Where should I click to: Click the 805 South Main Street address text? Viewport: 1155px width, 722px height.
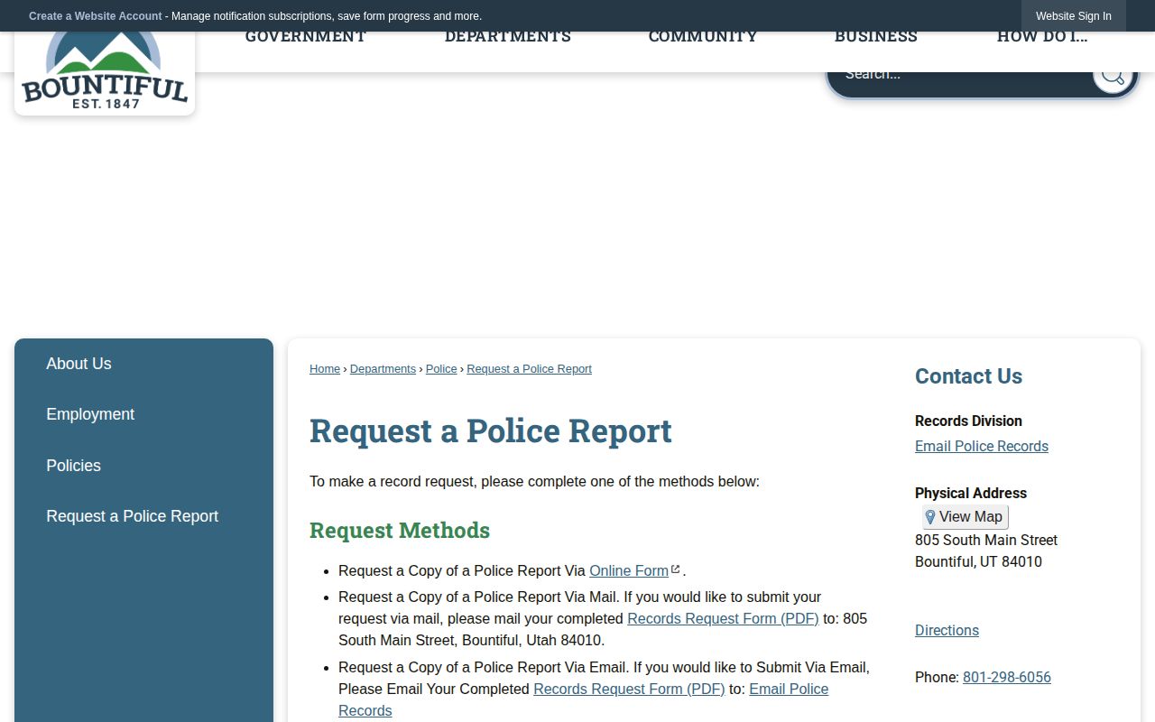[986, 540]
